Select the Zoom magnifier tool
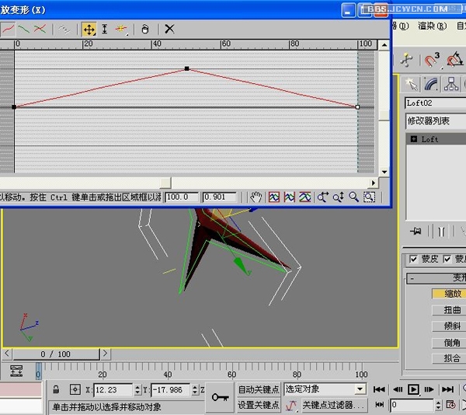Screen dimensions: 466x415 click(353, 197)
